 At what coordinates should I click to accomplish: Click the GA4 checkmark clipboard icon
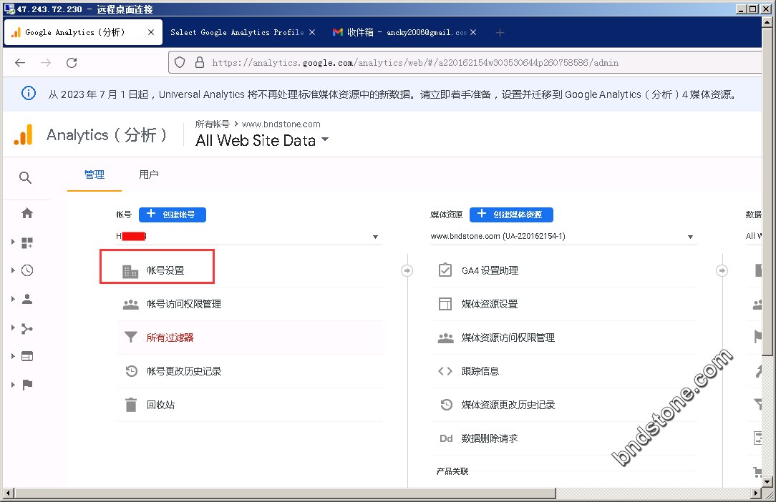[445, 270]
